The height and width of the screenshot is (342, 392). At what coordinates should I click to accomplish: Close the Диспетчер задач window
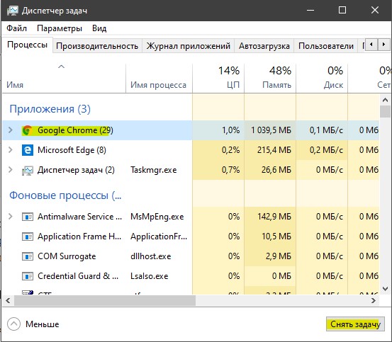(375, 10)
